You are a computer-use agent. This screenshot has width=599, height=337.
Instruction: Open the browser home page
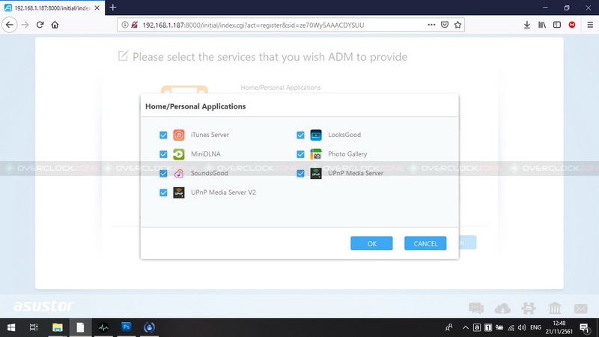[55, 25]
